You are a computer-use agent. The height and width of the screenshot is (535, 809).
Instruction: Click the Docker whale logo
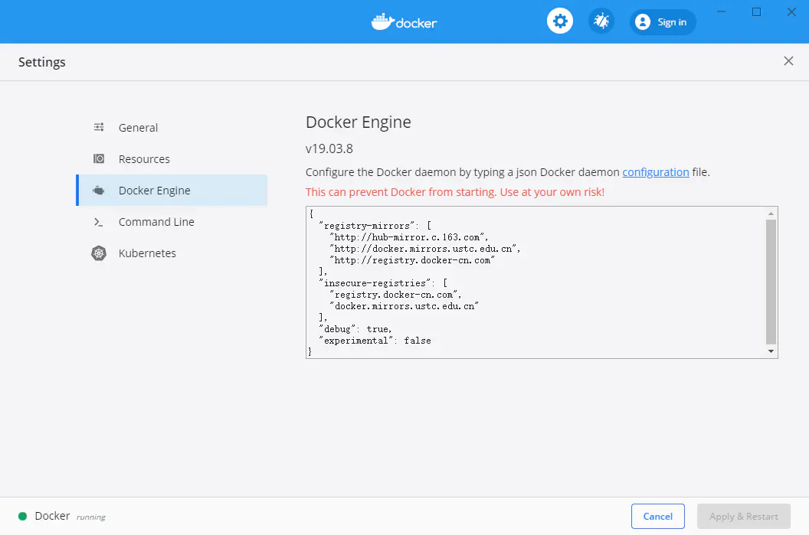click(x=404, y=22)
